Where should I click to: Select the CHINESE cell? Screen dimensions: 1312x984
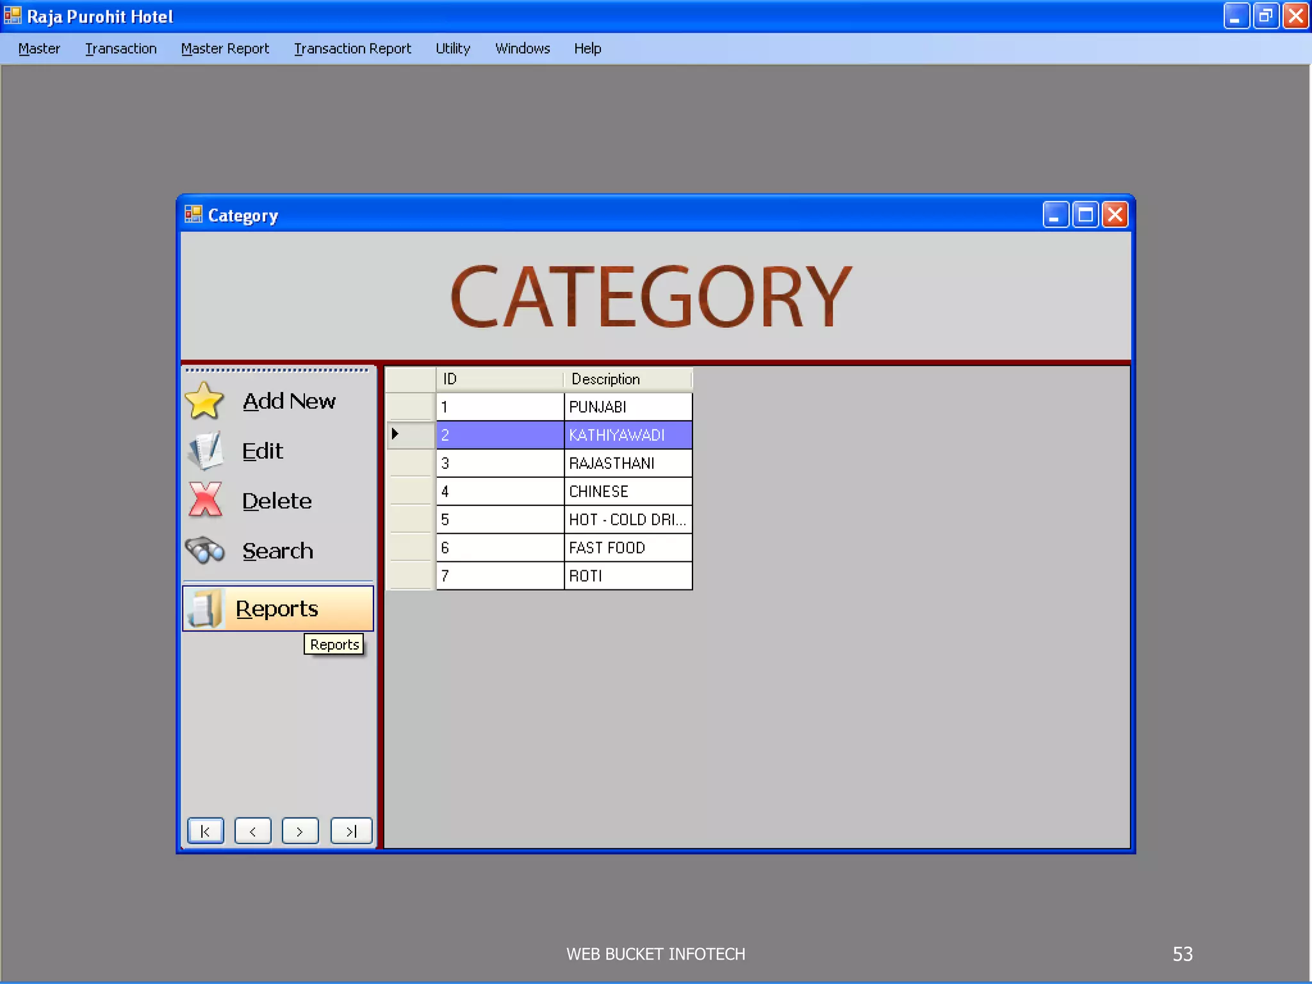[x=628, y=491]
